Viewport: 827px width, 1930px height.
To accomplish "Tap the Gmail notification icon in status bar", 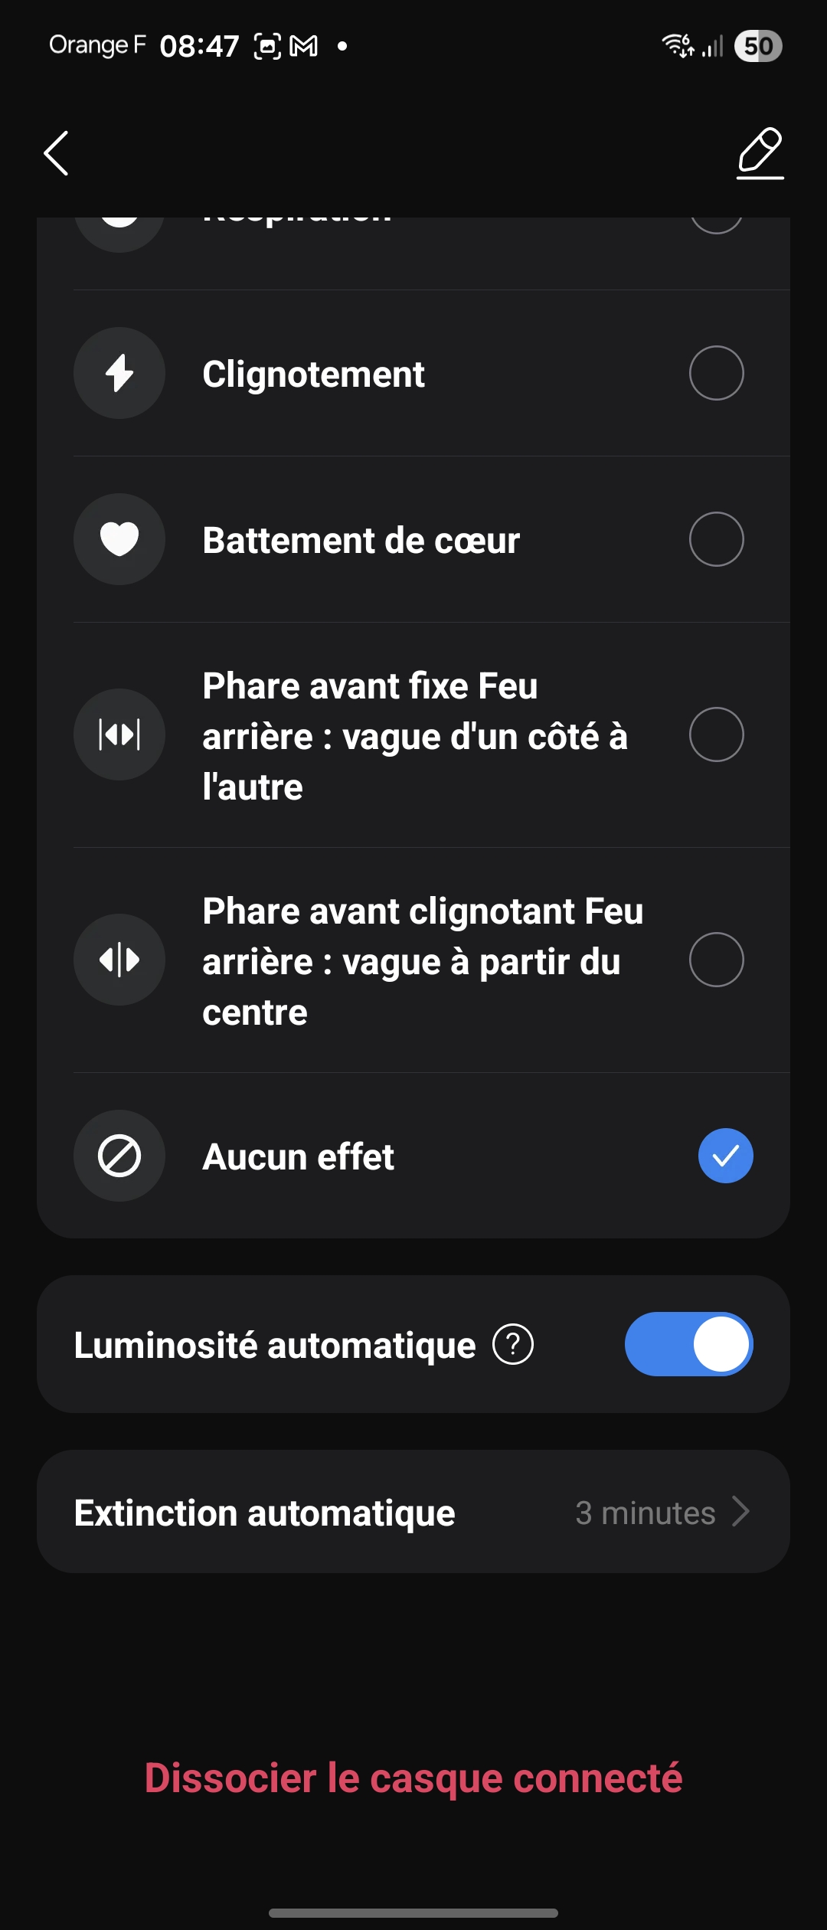I will [x=304, y=47].
